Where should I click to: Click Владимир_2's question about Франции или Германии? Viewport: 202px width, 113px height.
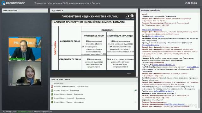170,40
